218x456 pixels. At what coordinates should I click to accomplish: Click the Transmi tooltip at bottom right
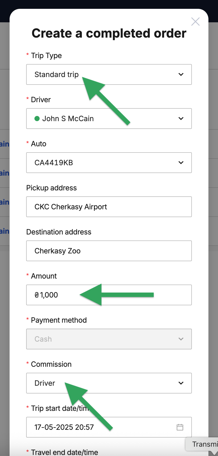(202, 444)
